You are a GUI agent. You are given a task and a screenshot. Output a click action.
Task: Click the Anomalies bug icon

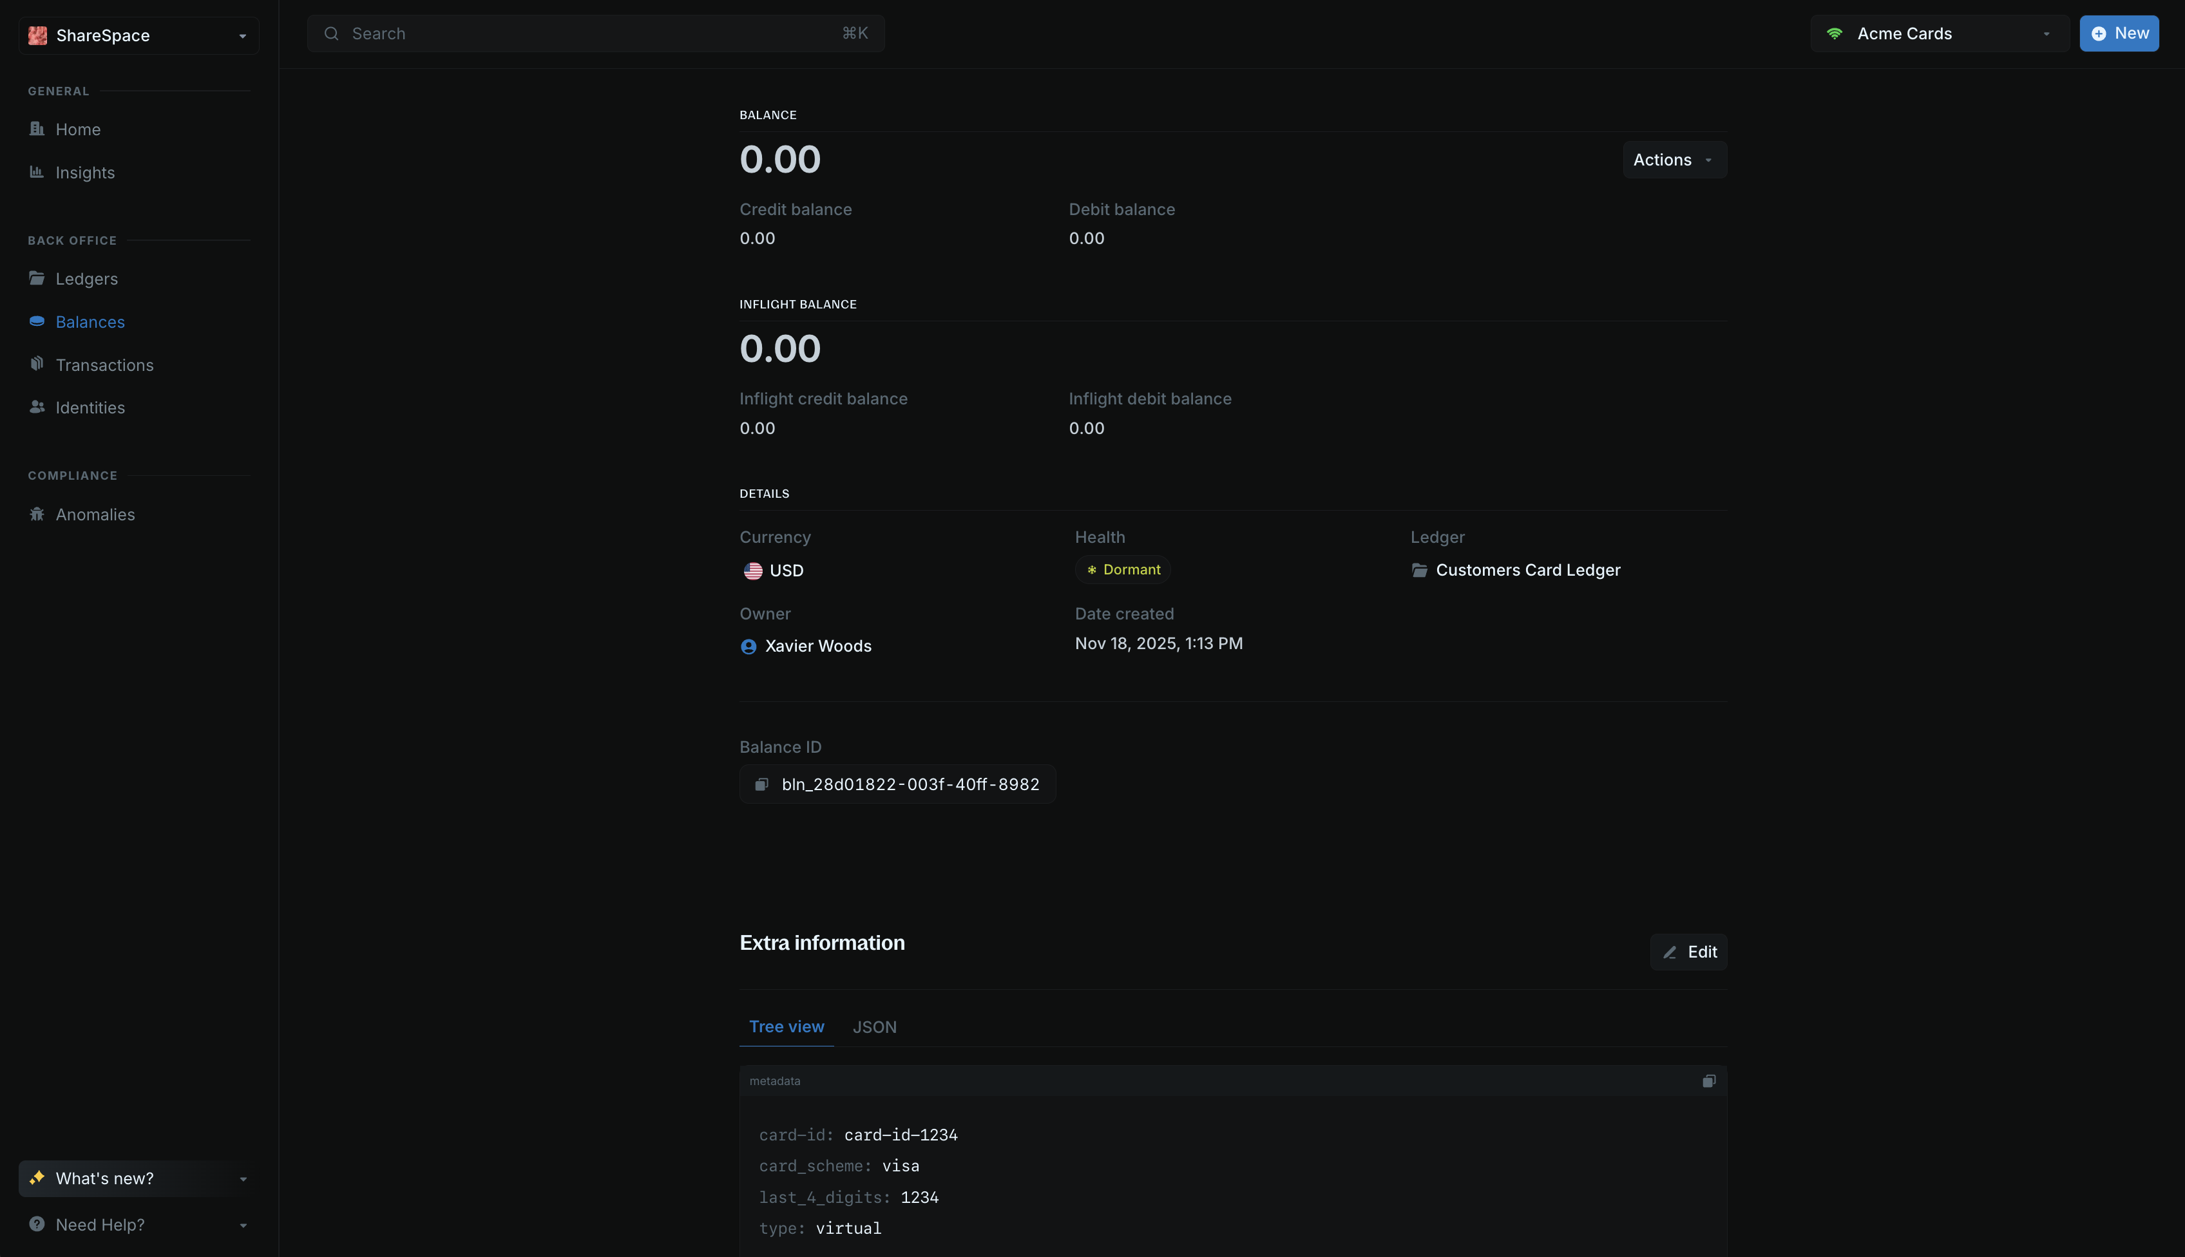point(36,515)
